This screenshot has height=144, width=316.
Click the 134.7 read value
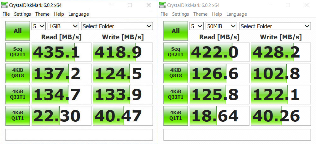[x=61, y=94]
